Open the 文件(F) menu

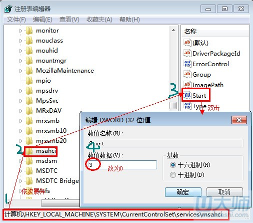(16, 20)
